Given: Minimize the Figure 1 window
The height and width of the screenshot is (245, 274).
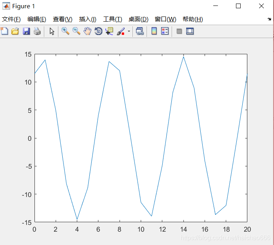Looking at the screenshot, I should coord(216,6).
